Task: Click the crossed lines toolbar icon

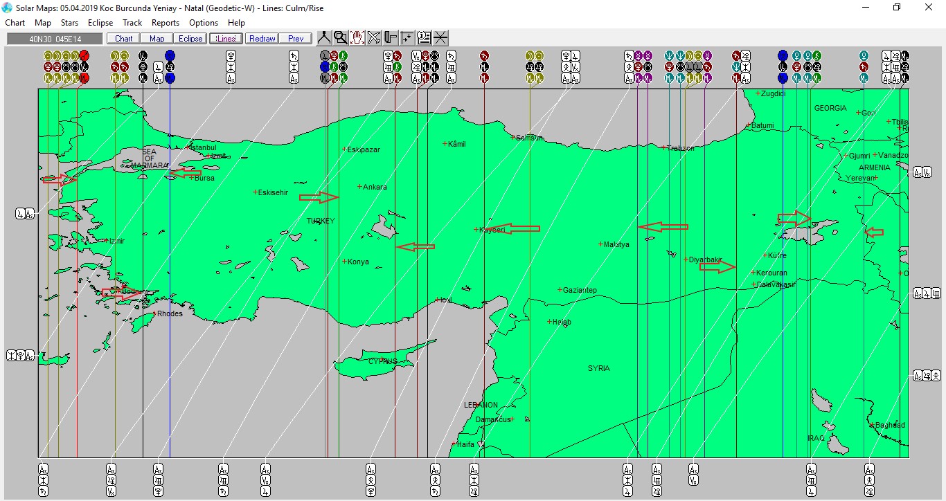Action: click(440, 38)
